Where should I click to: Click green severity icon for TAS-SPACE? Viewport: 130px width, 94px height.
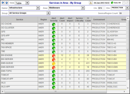(54, 48)
